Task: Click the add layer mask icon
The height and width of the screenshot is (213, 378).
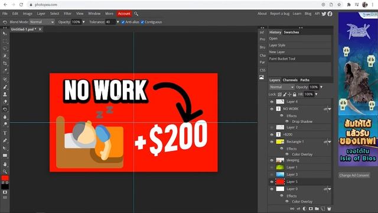Action: pos(311,208)
